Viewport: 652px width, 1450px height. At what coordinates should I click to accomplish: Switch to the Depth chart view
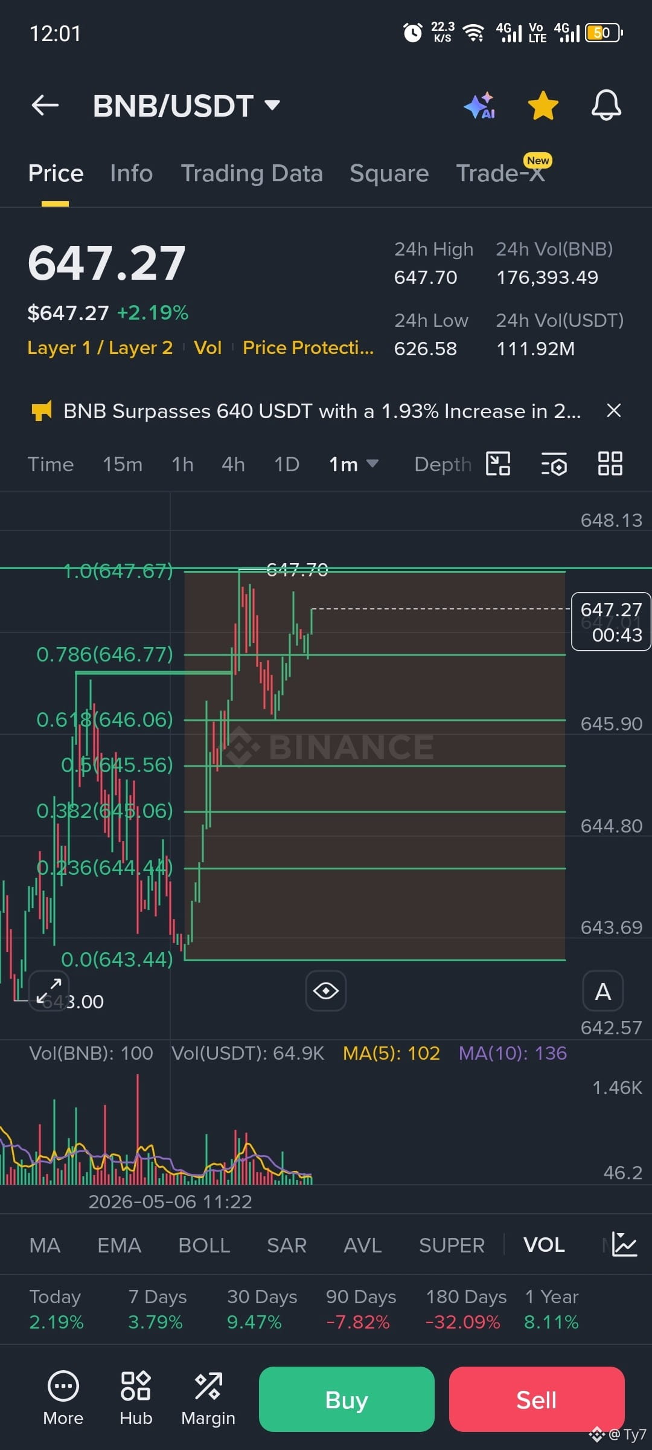coord(443,464)
